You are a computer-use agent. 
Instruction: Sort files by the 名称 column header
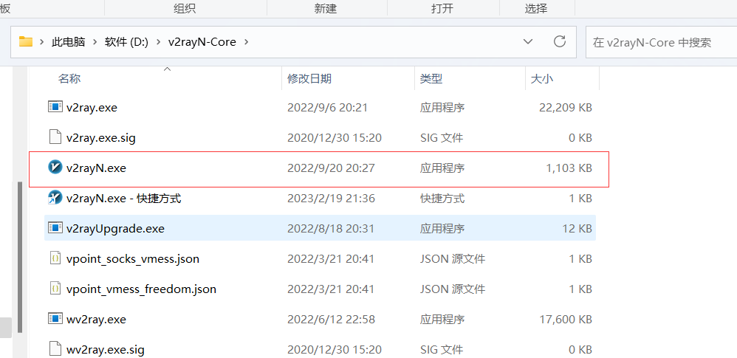69,78
